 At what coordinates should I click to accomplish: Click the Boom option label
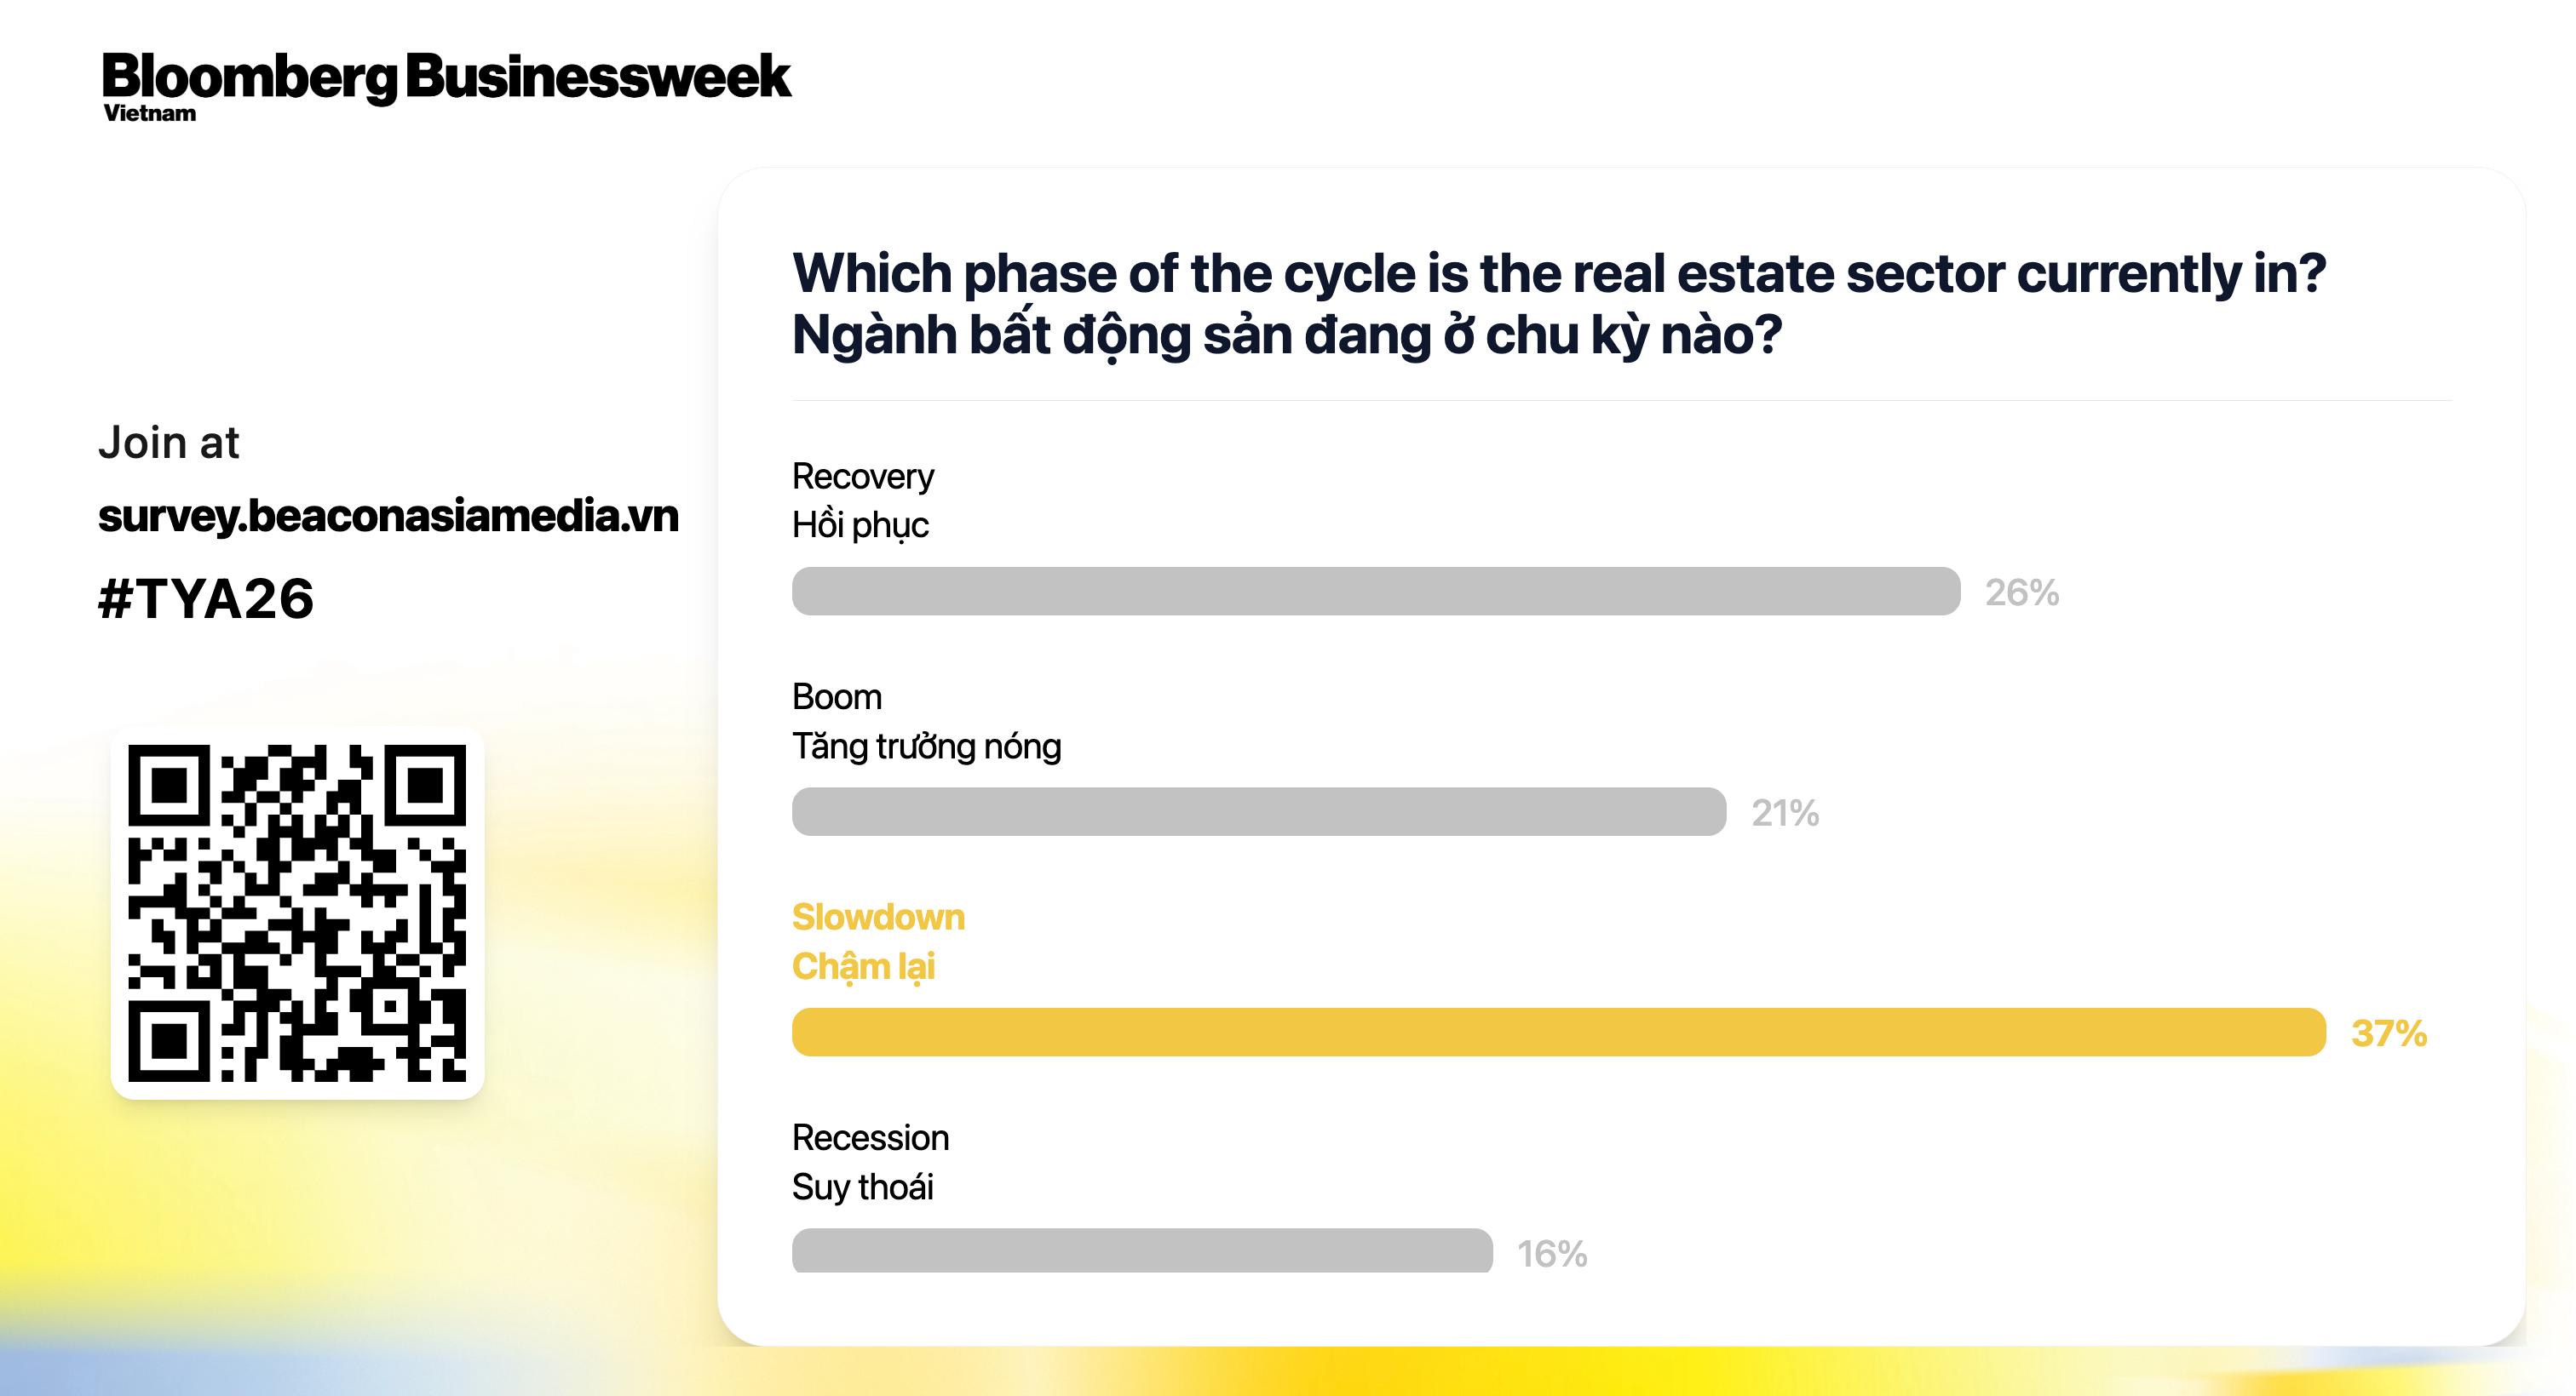(x=836, y=696)
